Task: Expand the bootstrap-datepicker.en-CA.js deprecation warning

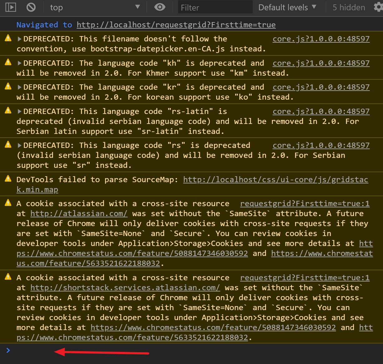Action: (x=20, y=39)
